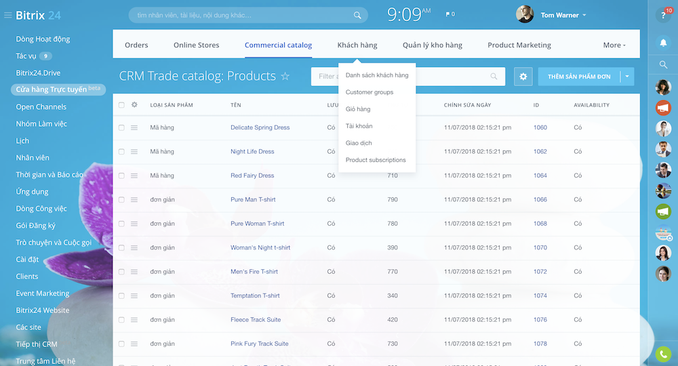Click the help question mark icon

click(x=662, y=15)
